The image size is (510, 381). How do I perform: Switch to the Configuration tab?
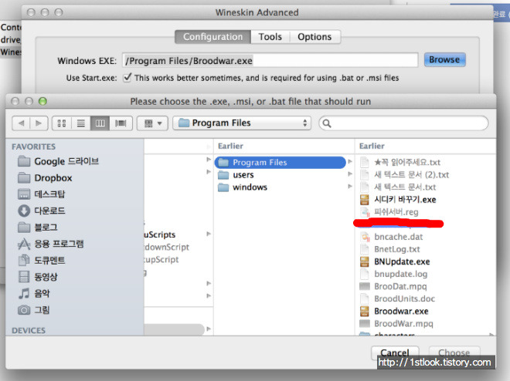click(212, 37)
